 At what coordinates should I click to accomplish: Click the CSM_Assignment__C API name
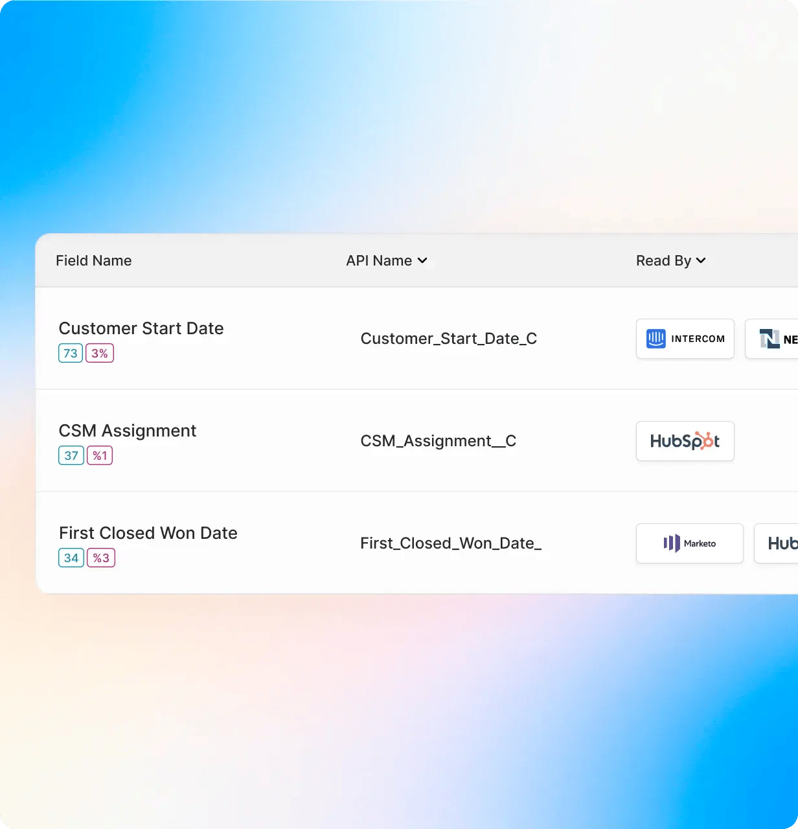point(439,441)
